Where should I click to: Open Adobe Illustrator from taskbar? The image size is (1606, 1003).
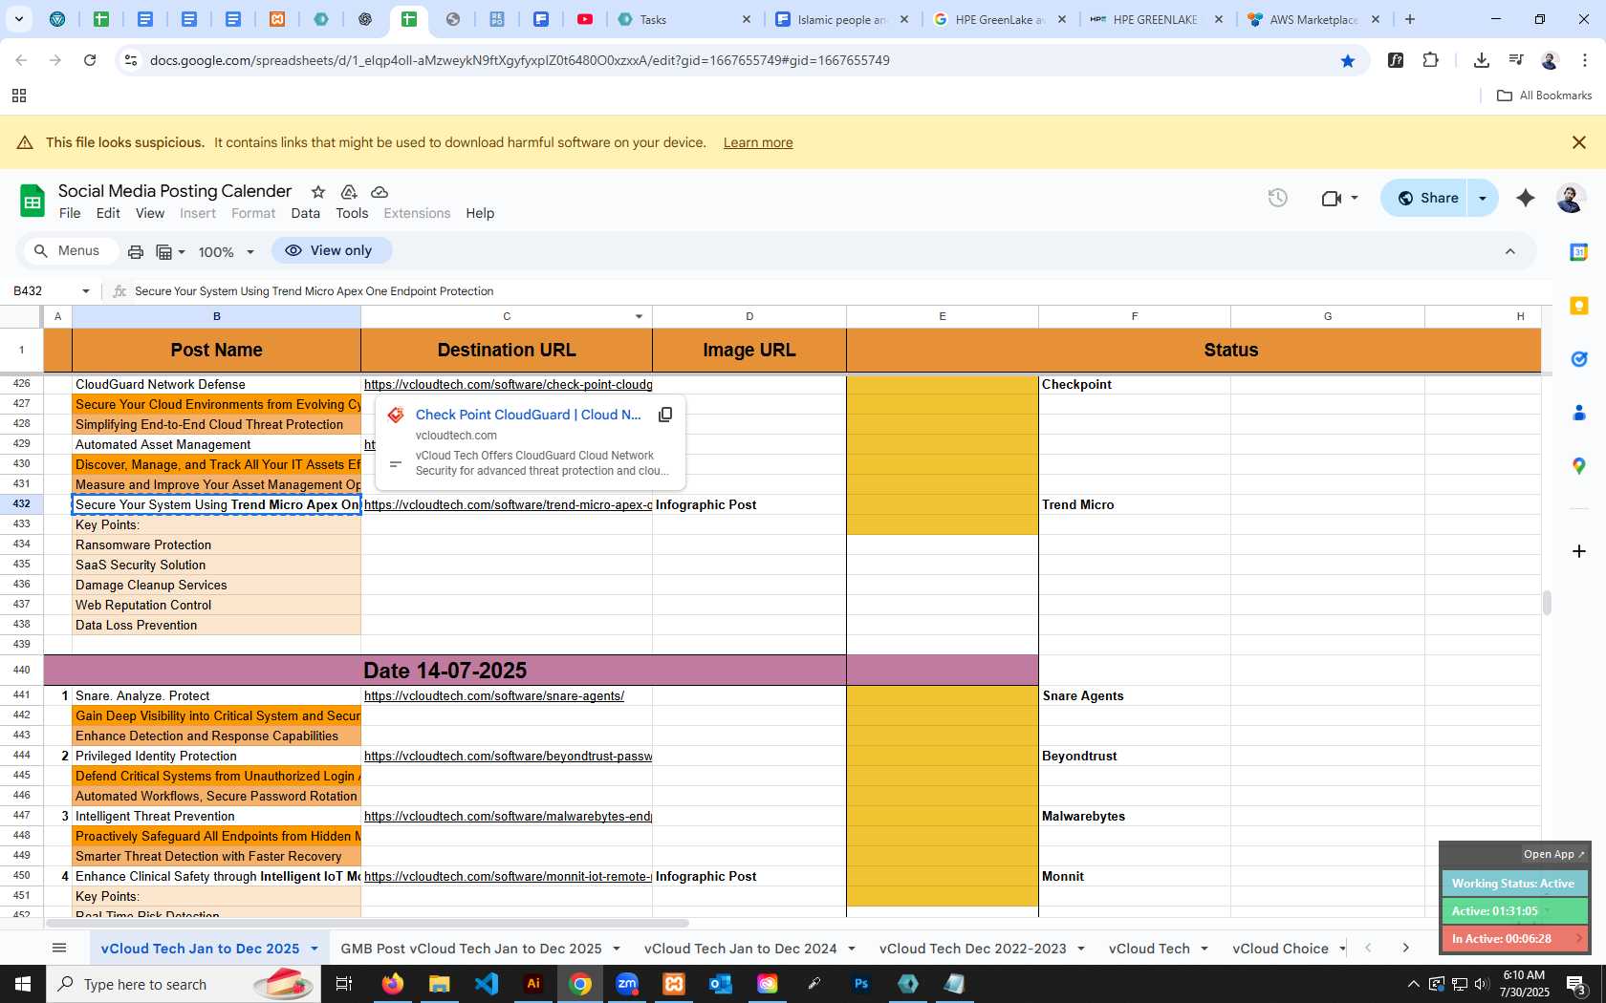(533, 984)
